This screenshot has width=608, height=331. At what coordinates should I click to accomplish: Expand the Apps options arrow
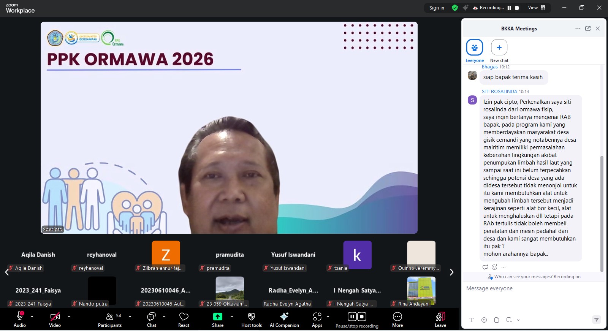pos(328,316)
